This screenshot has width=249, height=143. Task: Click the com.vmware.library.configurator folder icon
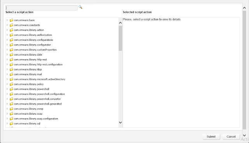(11, 45)
